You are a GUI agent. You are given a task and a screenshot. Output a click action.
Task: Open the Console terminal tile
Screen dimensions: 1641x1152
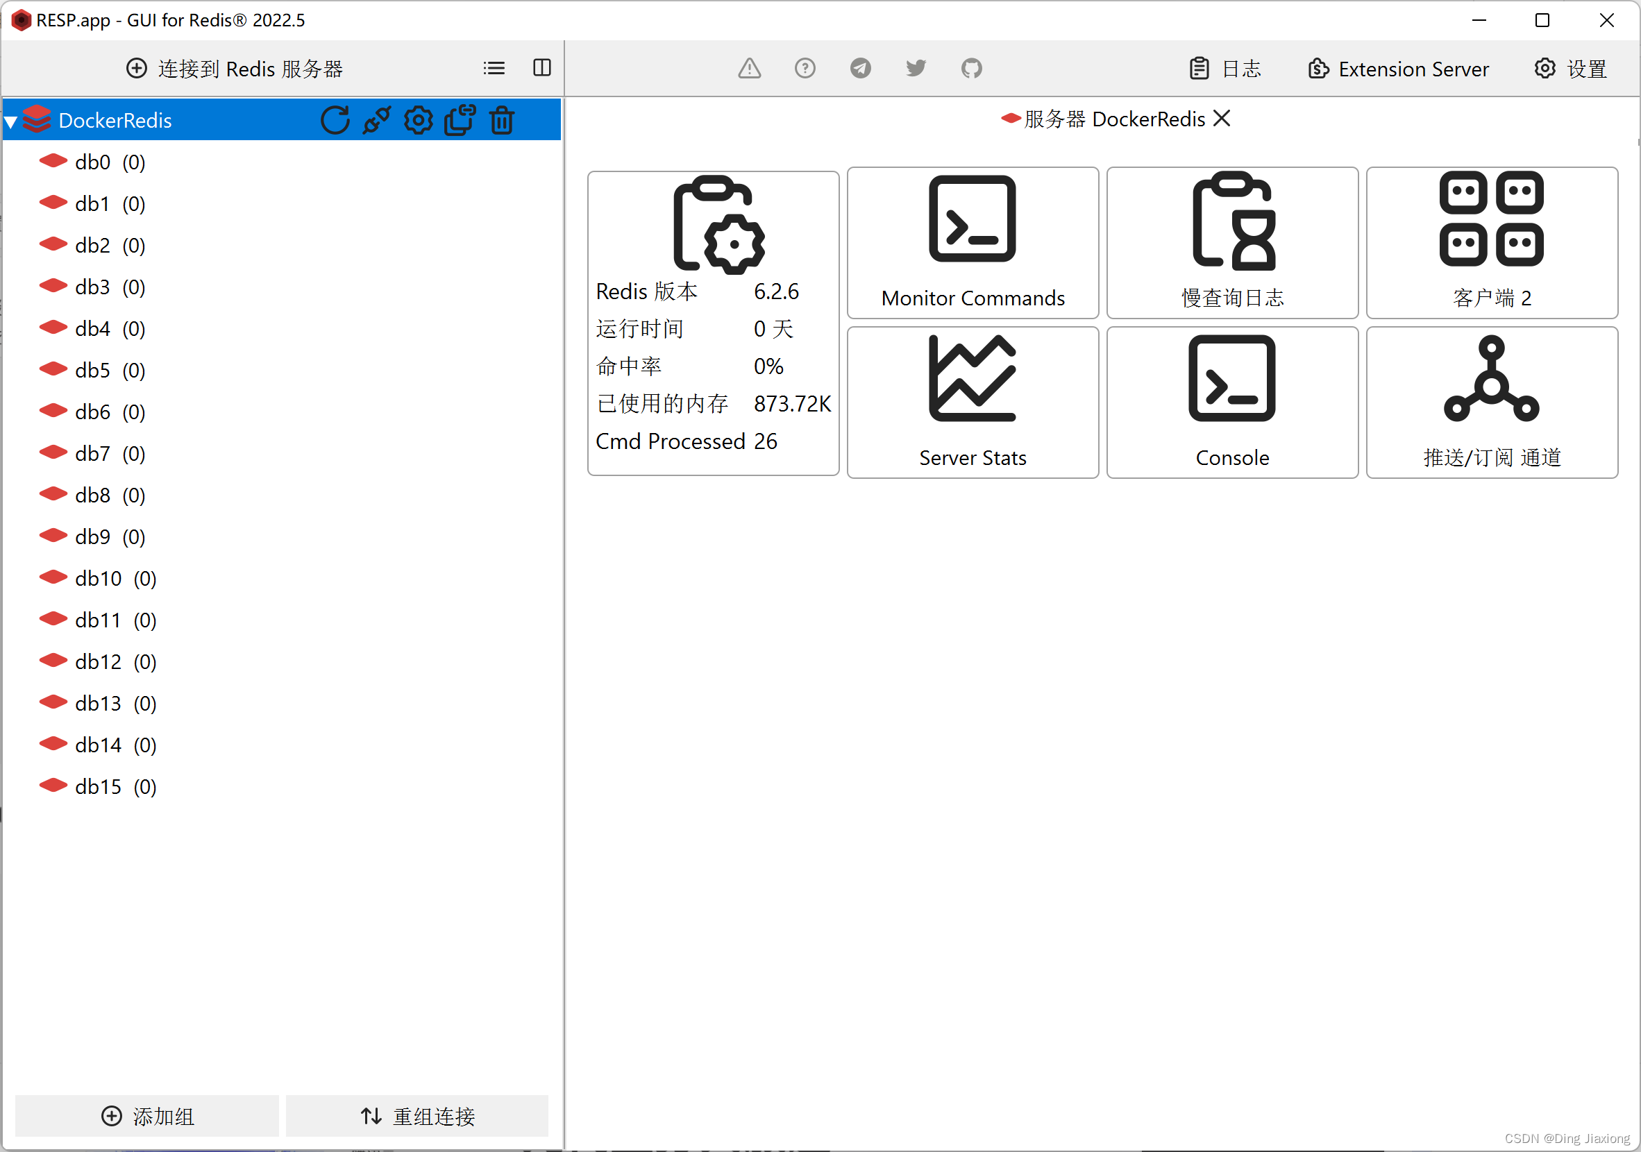[1232, 403]
